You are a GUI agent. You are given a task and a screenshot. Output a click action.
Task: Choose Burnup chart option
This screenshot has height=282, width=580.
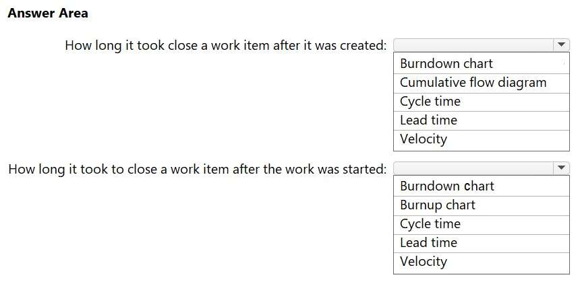click(x=437, y=205)
